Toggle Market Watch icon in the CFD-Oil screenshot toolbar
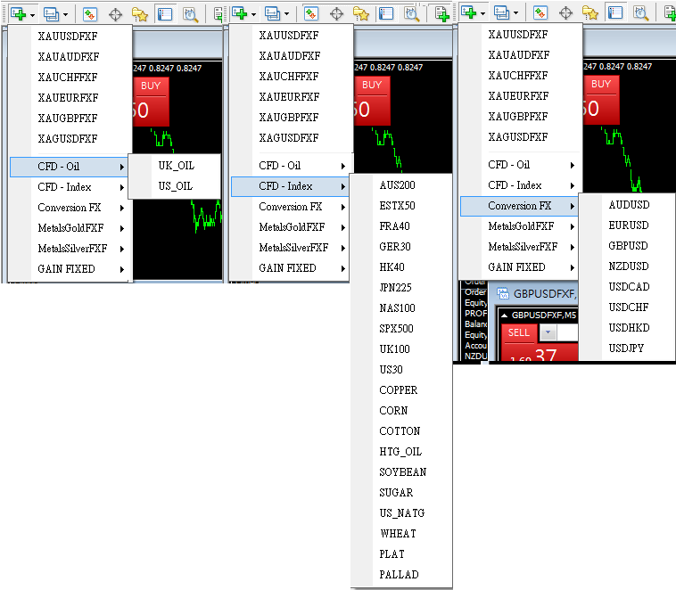 [x=90, y=14]
